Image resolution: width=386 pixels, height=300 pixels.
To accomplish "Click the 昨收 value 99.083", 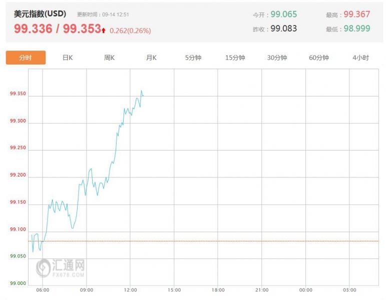I will [284, 28].
